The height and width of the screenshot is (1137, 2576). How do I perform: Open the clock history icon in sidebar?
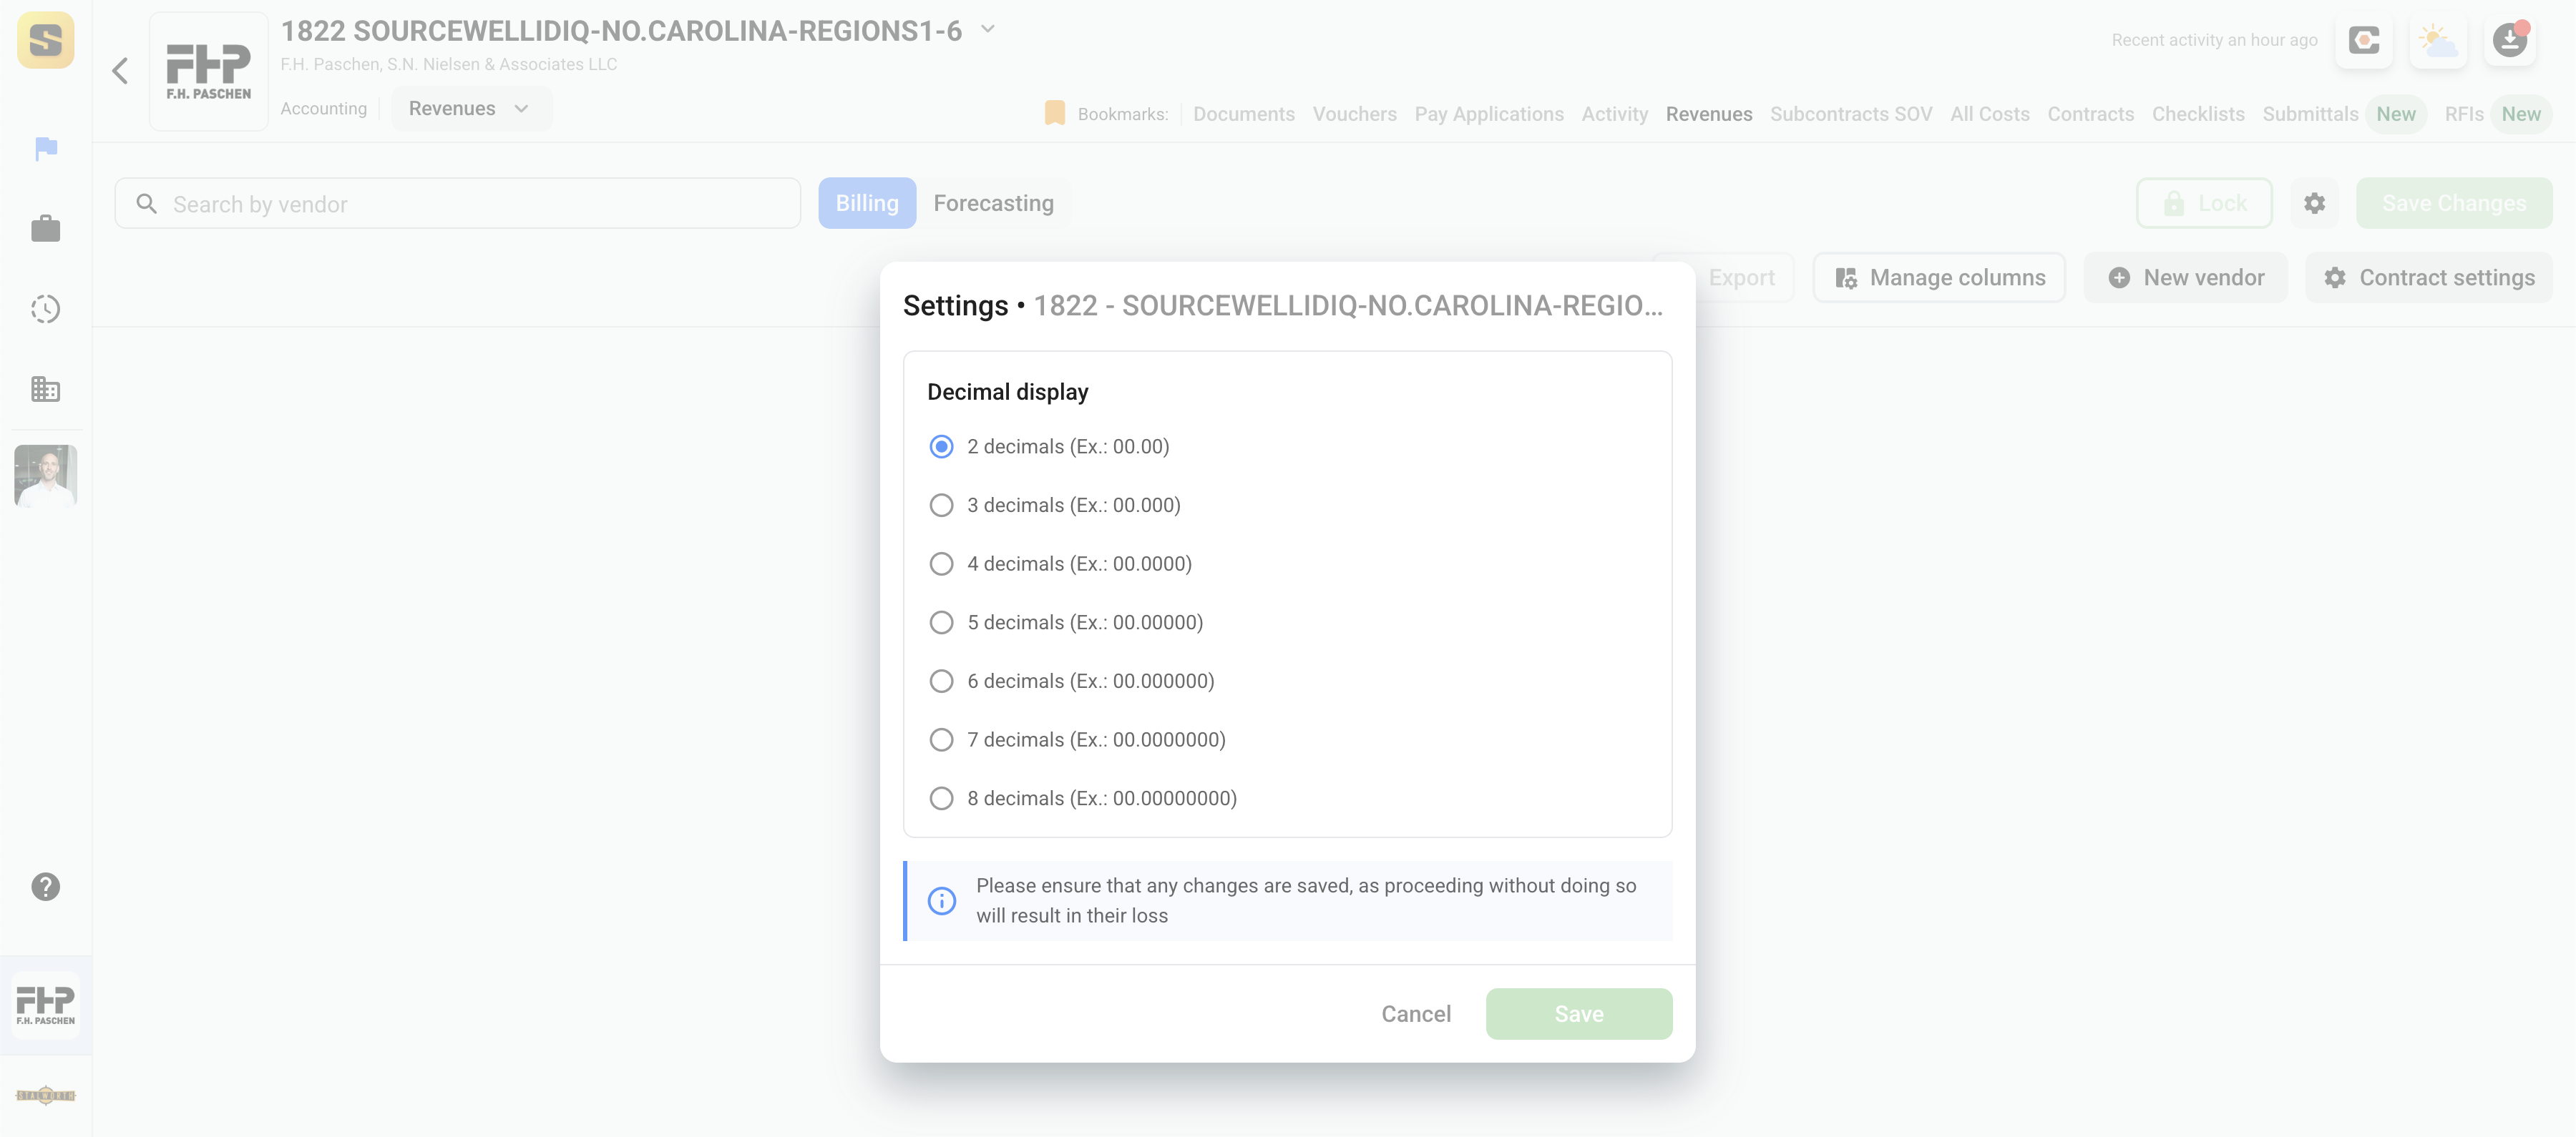46,309
